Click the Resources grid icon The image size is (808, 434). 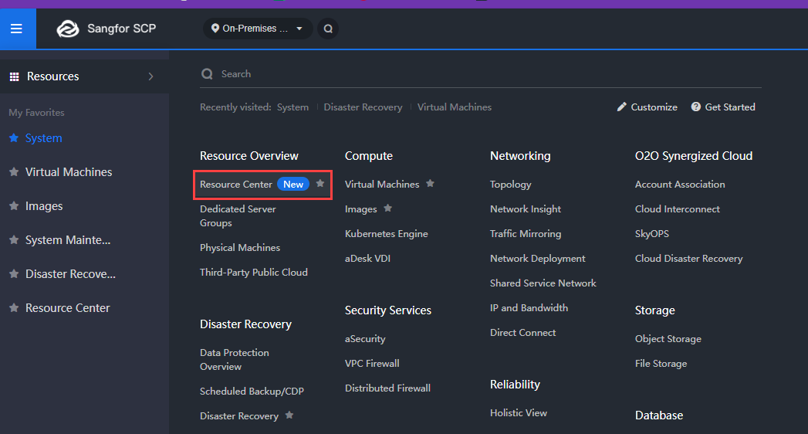(x=15, y=76)
